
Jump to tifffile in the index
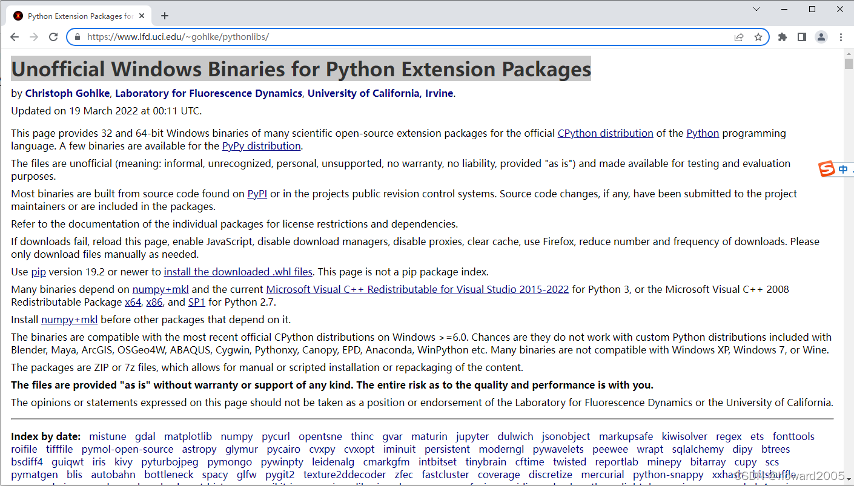(x=59, y=449)
